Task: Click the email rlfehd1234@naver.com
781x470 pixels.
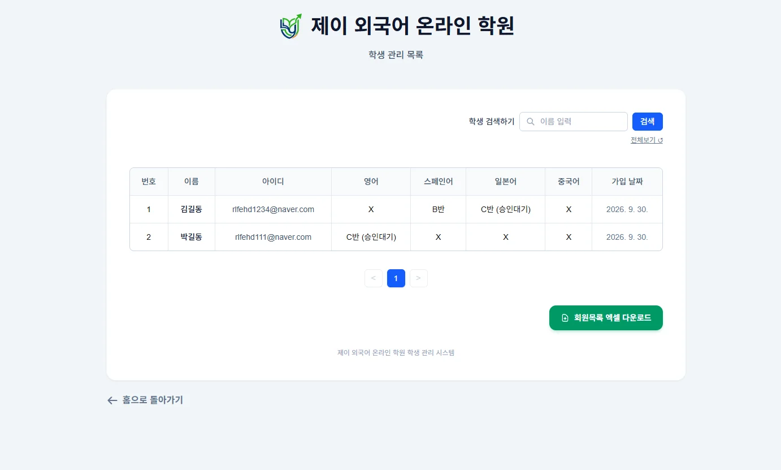Action: click(x=273, y=209)
